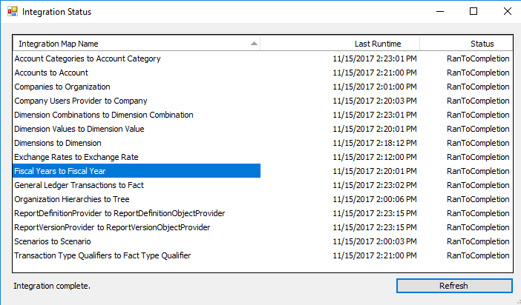521x305 pixels.
Task: Click the sort arrow in name header
Action: pos(254,44)
